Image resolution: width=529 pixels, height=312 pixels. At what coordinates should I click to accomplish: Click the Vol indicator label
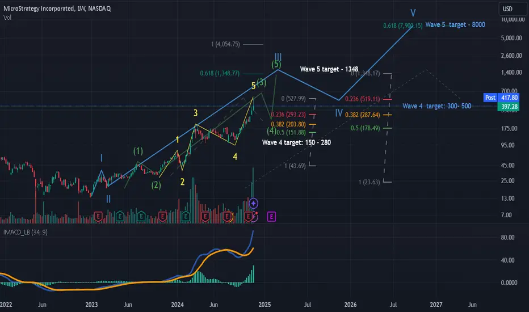(x=7, y=18)
